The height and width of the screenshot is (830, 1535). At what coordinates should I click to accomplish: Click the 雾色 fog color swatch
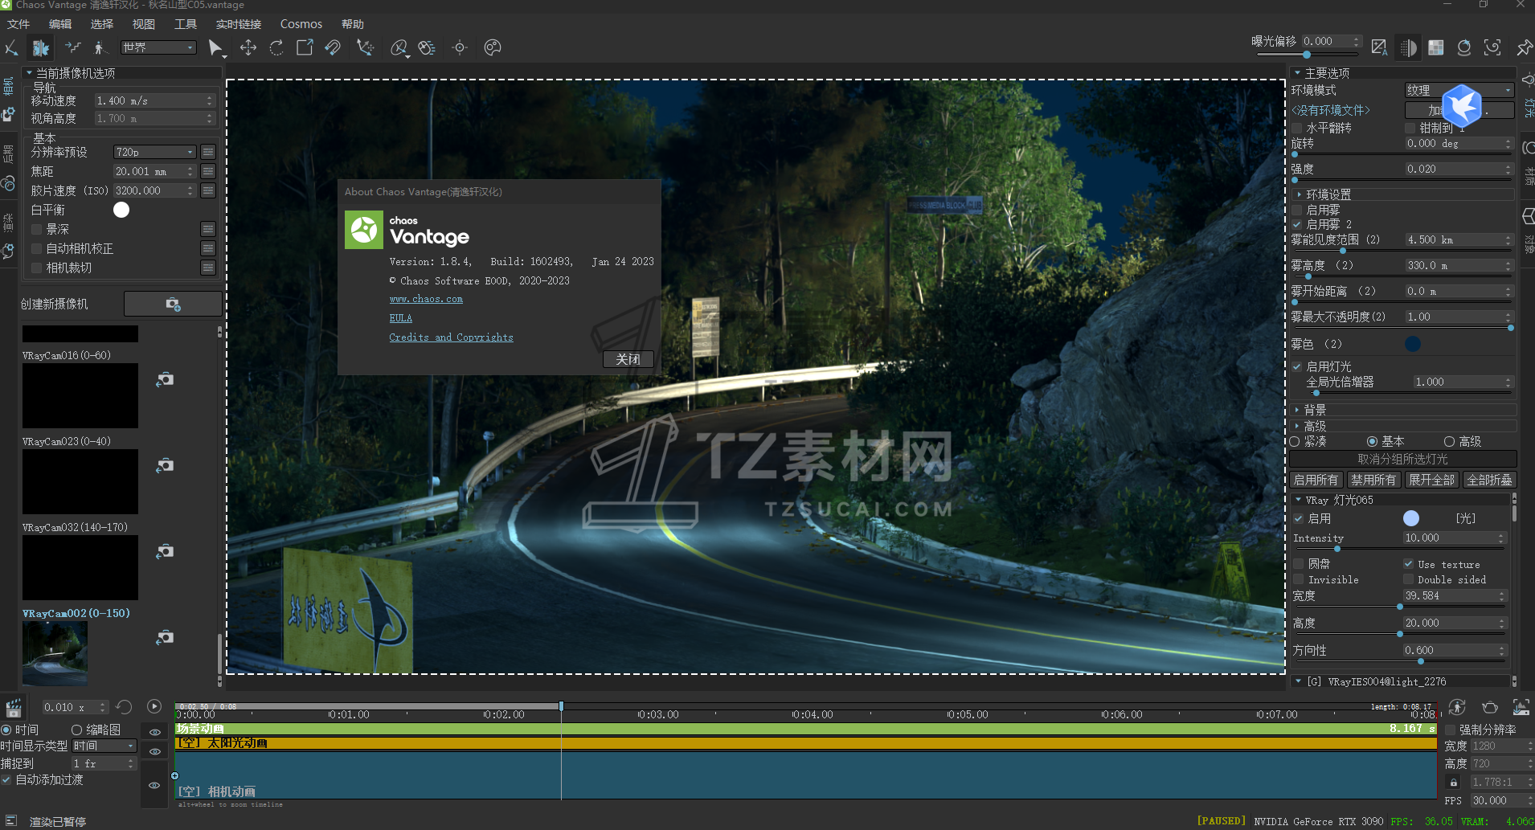tap(1412, 344)
